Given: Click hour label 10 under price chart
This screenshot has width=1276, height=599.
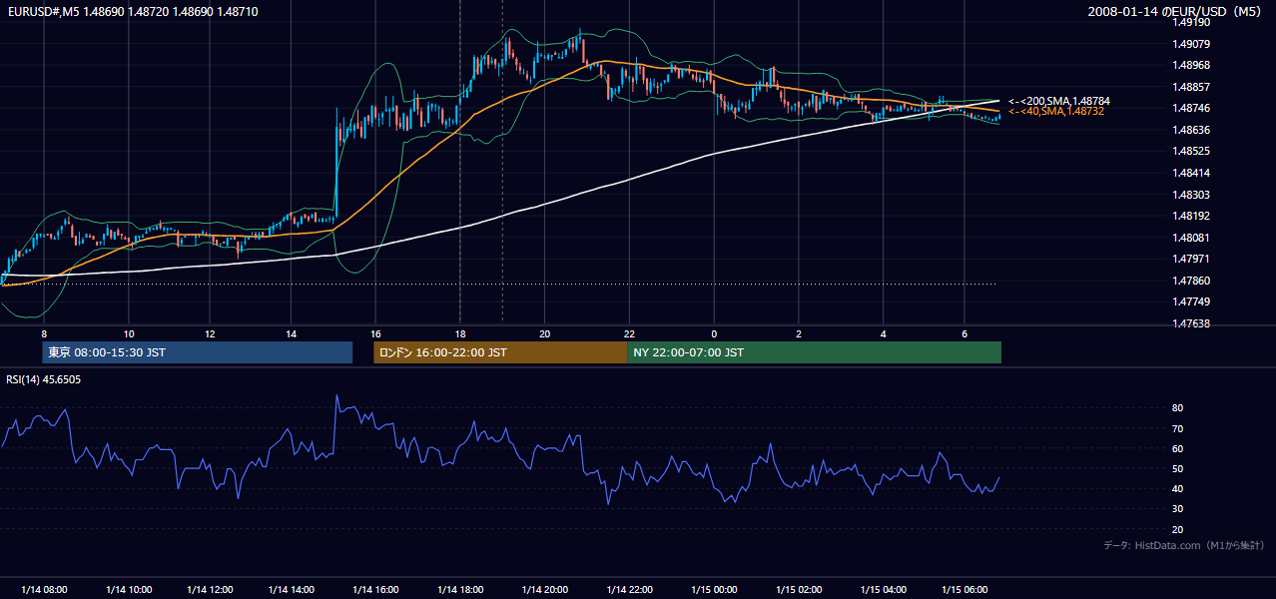Looking at the screenshot, I should [129, 332].
